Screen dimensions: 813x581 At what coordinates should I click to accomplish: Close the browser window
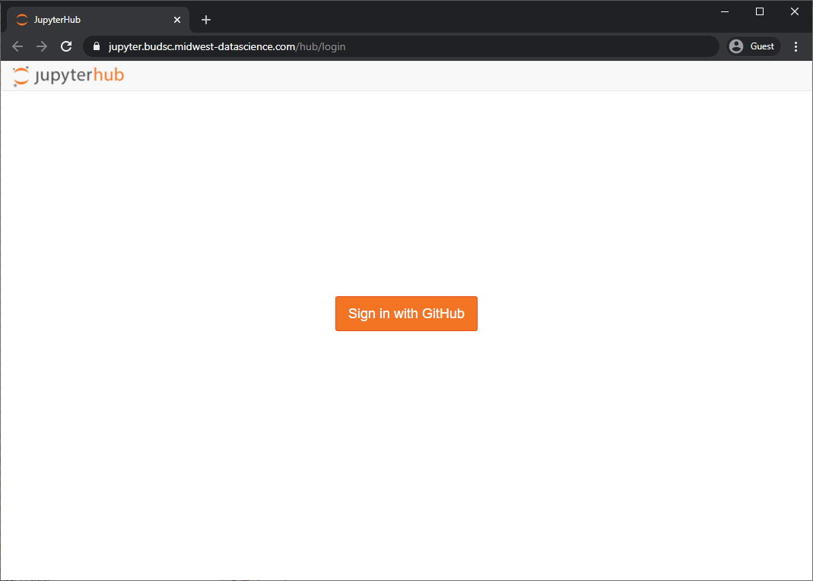click(794, 11)
